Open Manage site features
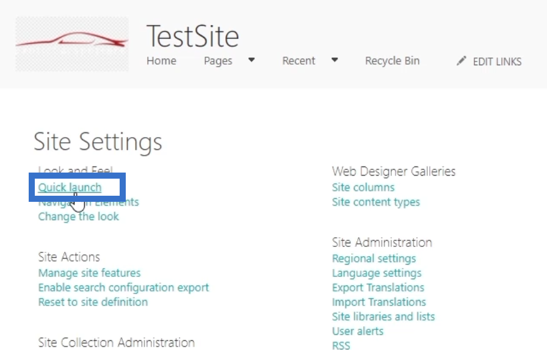The image size is (547, 350). (89, 273)
